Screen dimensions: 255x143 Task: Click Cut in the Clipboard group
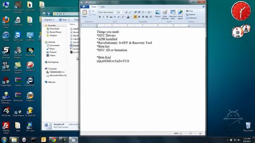coord(92,11)
